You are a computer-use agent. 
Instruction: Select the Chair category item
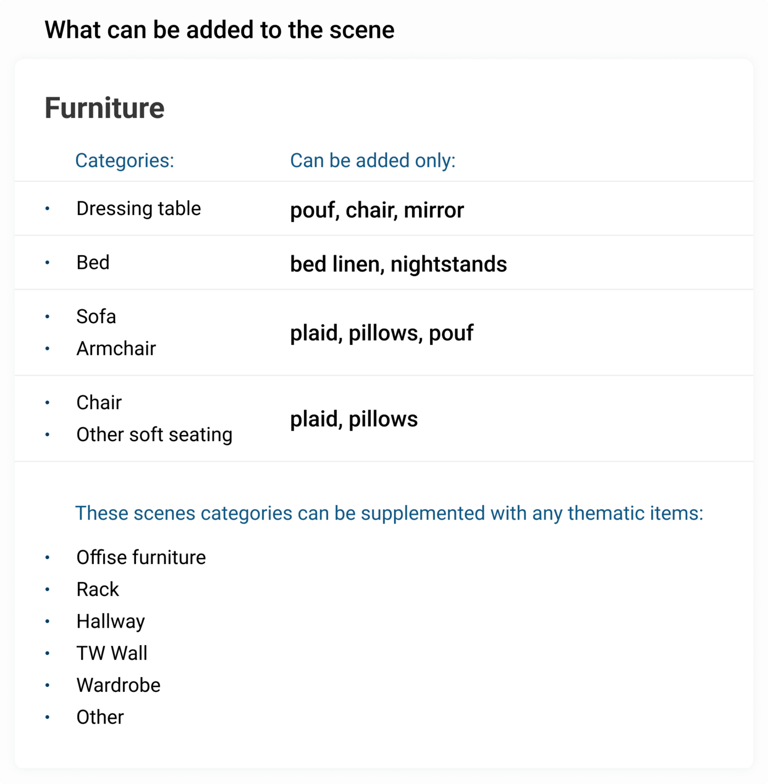tap(99, 403)
